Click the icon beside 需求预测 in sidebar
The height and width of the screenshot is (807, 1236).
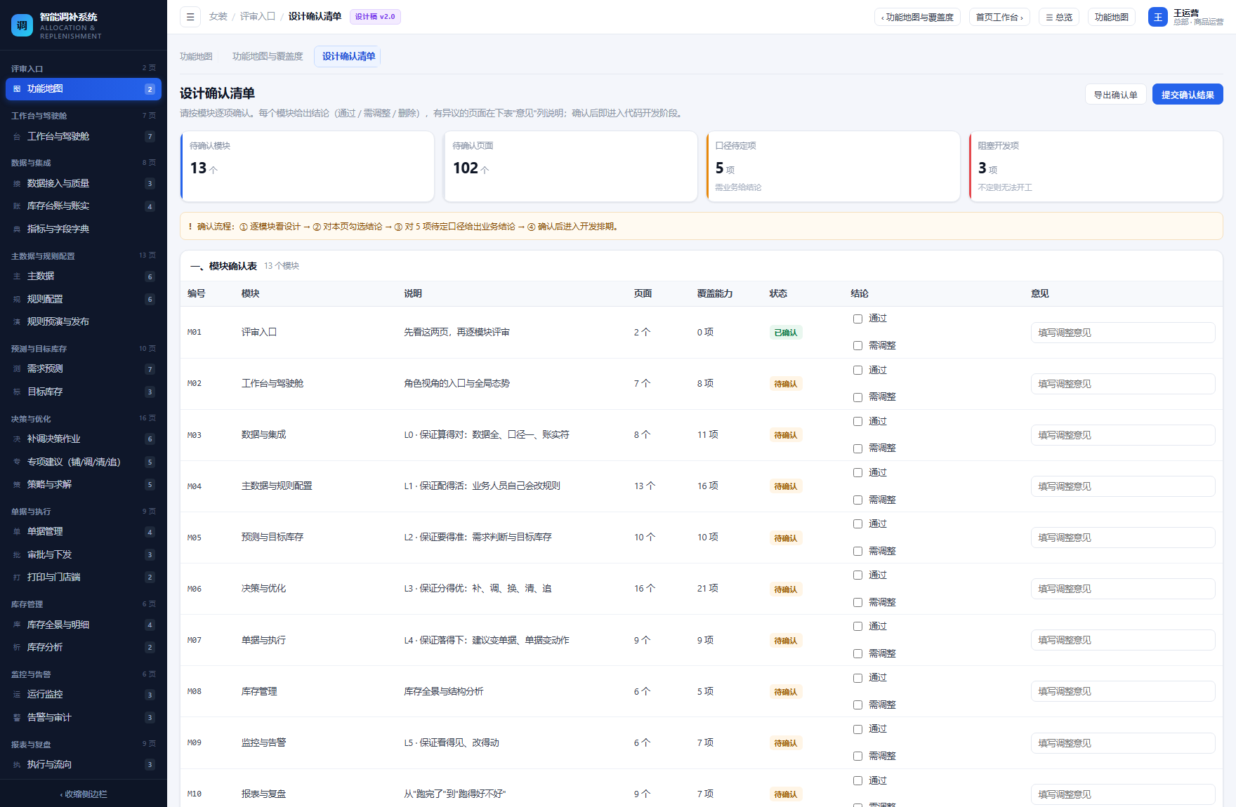click(x=17, y=369)
